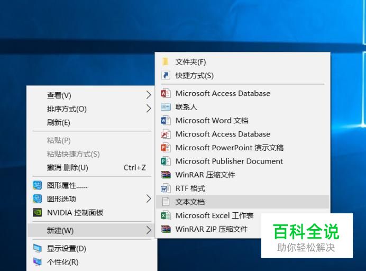The width and height of the screenshot is (366, 271).
Task: Choose 刷新(E) to refresh the desktop
Action: [x=91, y=122]
